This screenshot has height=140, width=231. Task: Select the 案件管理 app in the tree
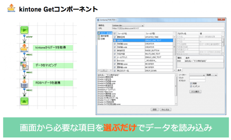[104, 36]
